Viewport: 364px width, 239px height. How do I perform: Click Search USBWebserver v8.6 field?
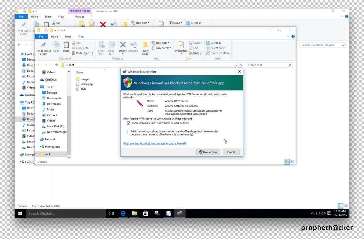323,45
